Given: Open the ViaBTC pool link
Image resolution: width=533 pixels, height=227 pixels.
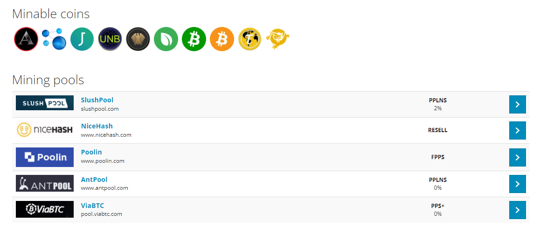Looking at the screenshot, I should coord(92,206).
